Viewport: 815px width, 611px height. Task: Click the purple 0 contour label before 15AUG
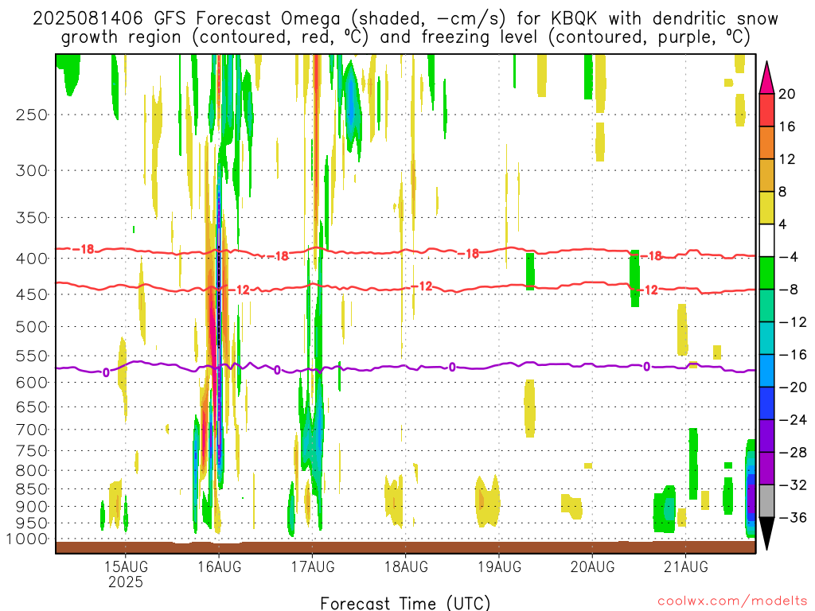click(x=106, y=372)
